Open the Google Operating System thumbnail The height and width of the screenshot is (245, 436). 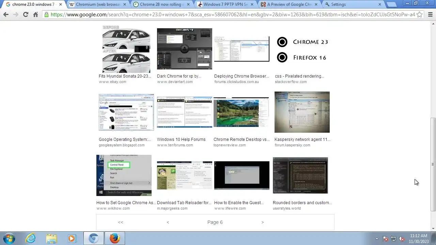coord(126,112)
